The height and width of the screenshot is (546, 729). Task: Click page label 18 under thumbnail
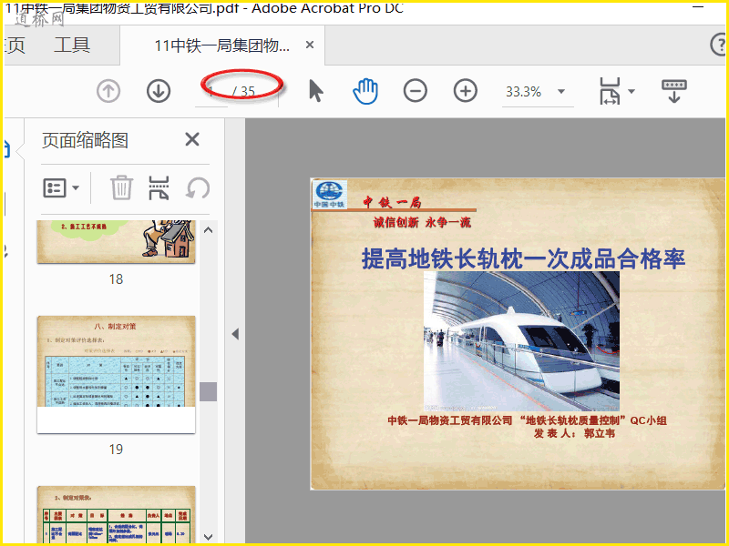(x=116, y=278)
